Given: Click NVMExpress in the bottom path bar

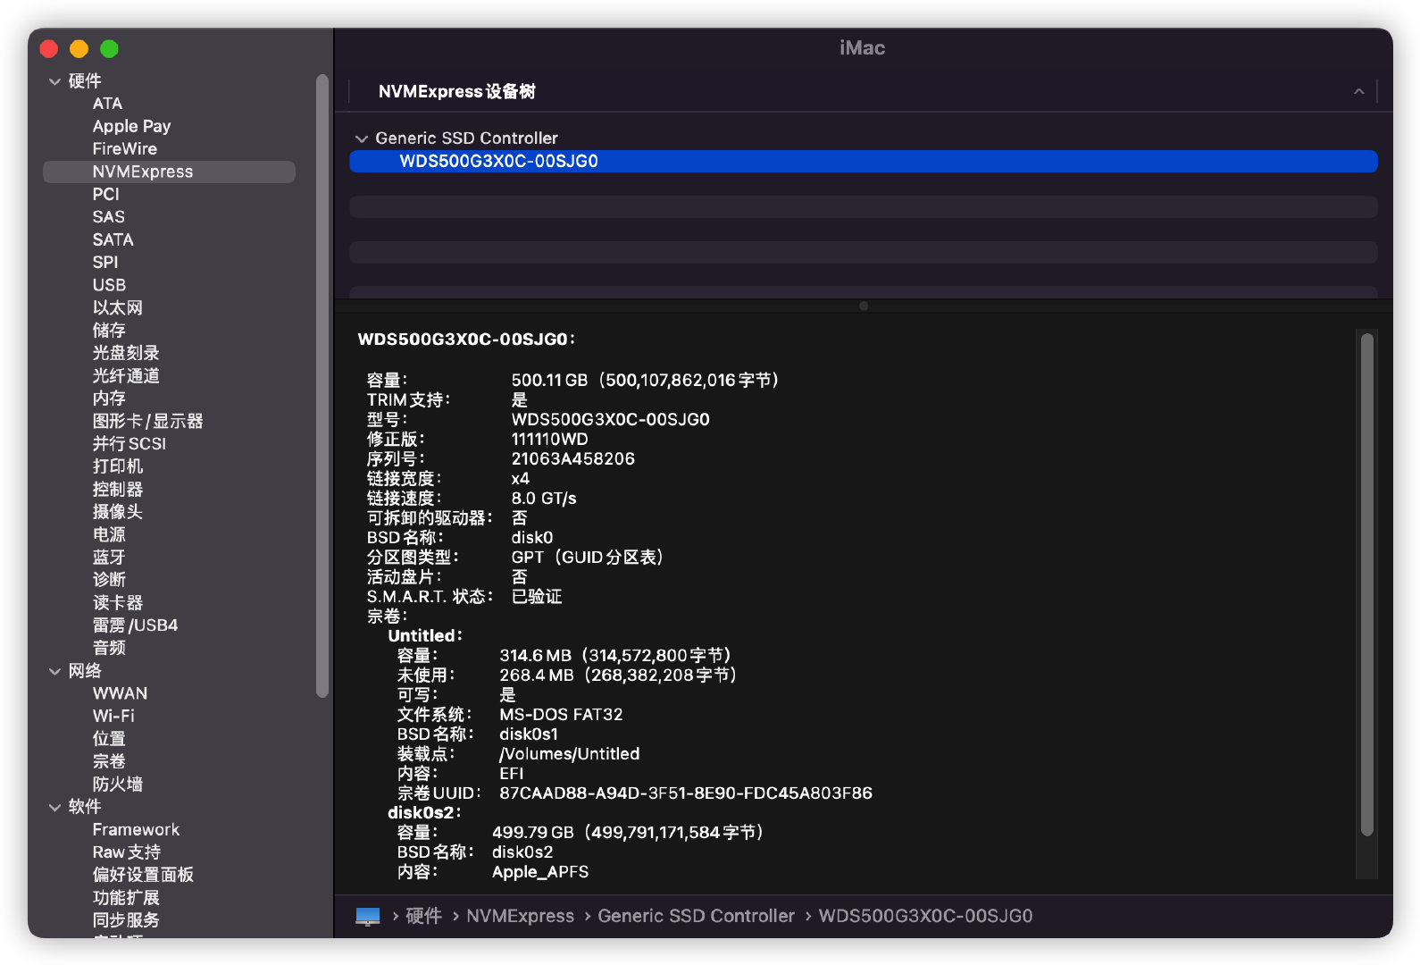Looking at the screenshot, I should point(520,916).
